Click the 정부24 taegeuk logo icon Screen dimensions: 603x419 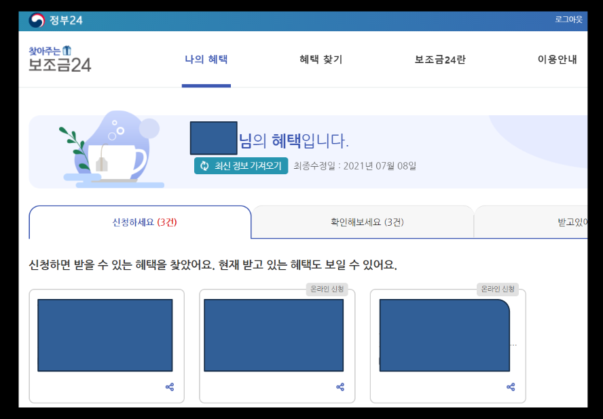[x=37, y=20]
